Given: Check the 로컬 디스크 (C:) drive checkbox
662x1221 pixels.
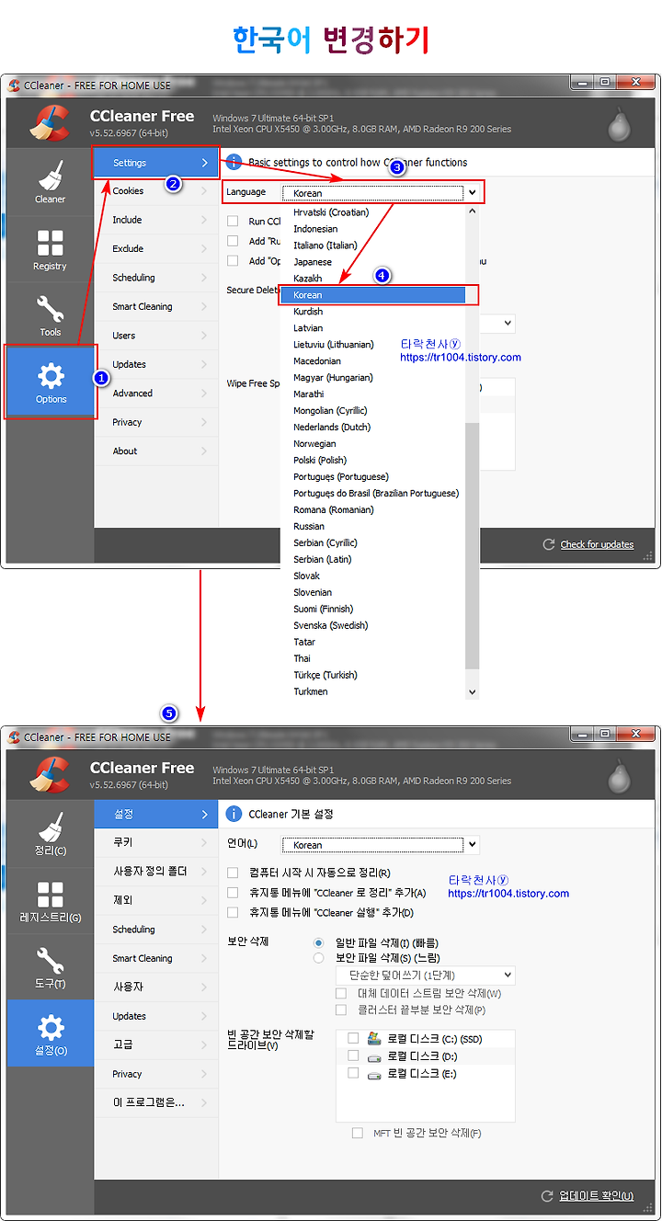Looking at the screenshot, I should click(x=353, y=1038).
